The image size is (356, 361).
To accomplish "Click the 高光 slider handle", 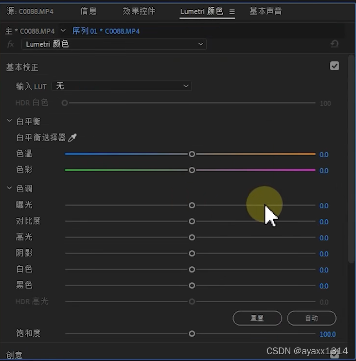I will pyautogui.click(x=192, y=238).
